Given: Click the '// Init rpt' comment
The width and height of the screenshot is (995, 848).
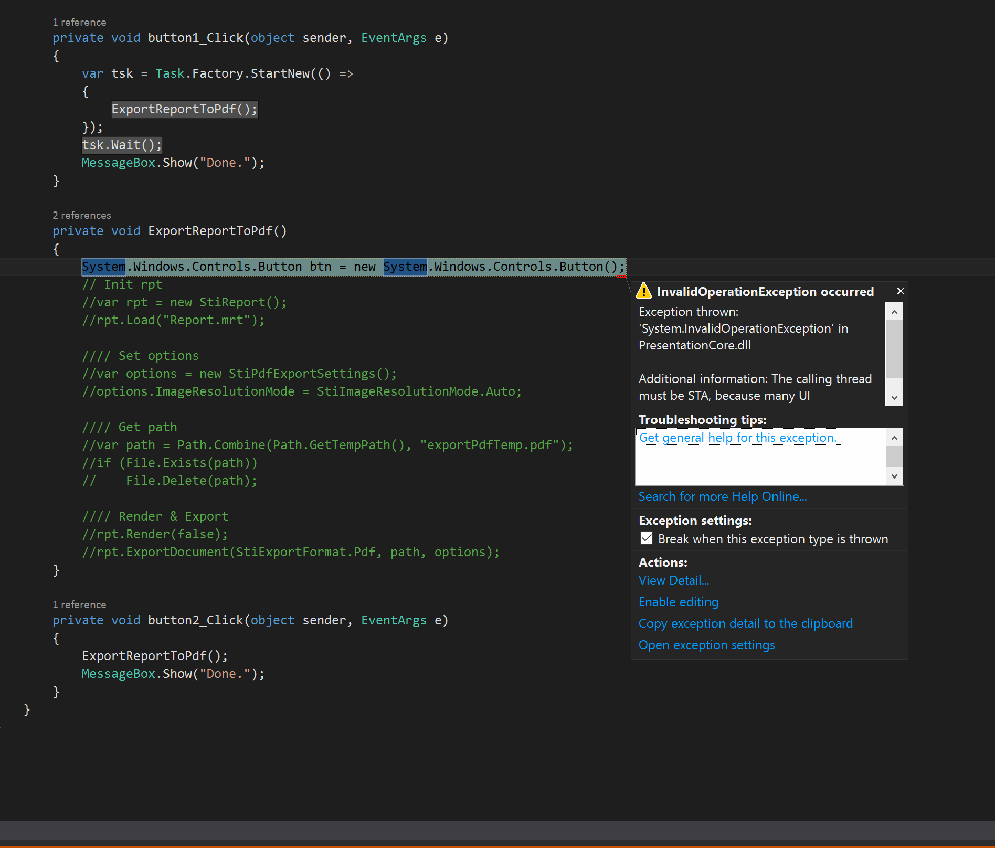Looking at the screenshot, I should click(x=122, y=284).
